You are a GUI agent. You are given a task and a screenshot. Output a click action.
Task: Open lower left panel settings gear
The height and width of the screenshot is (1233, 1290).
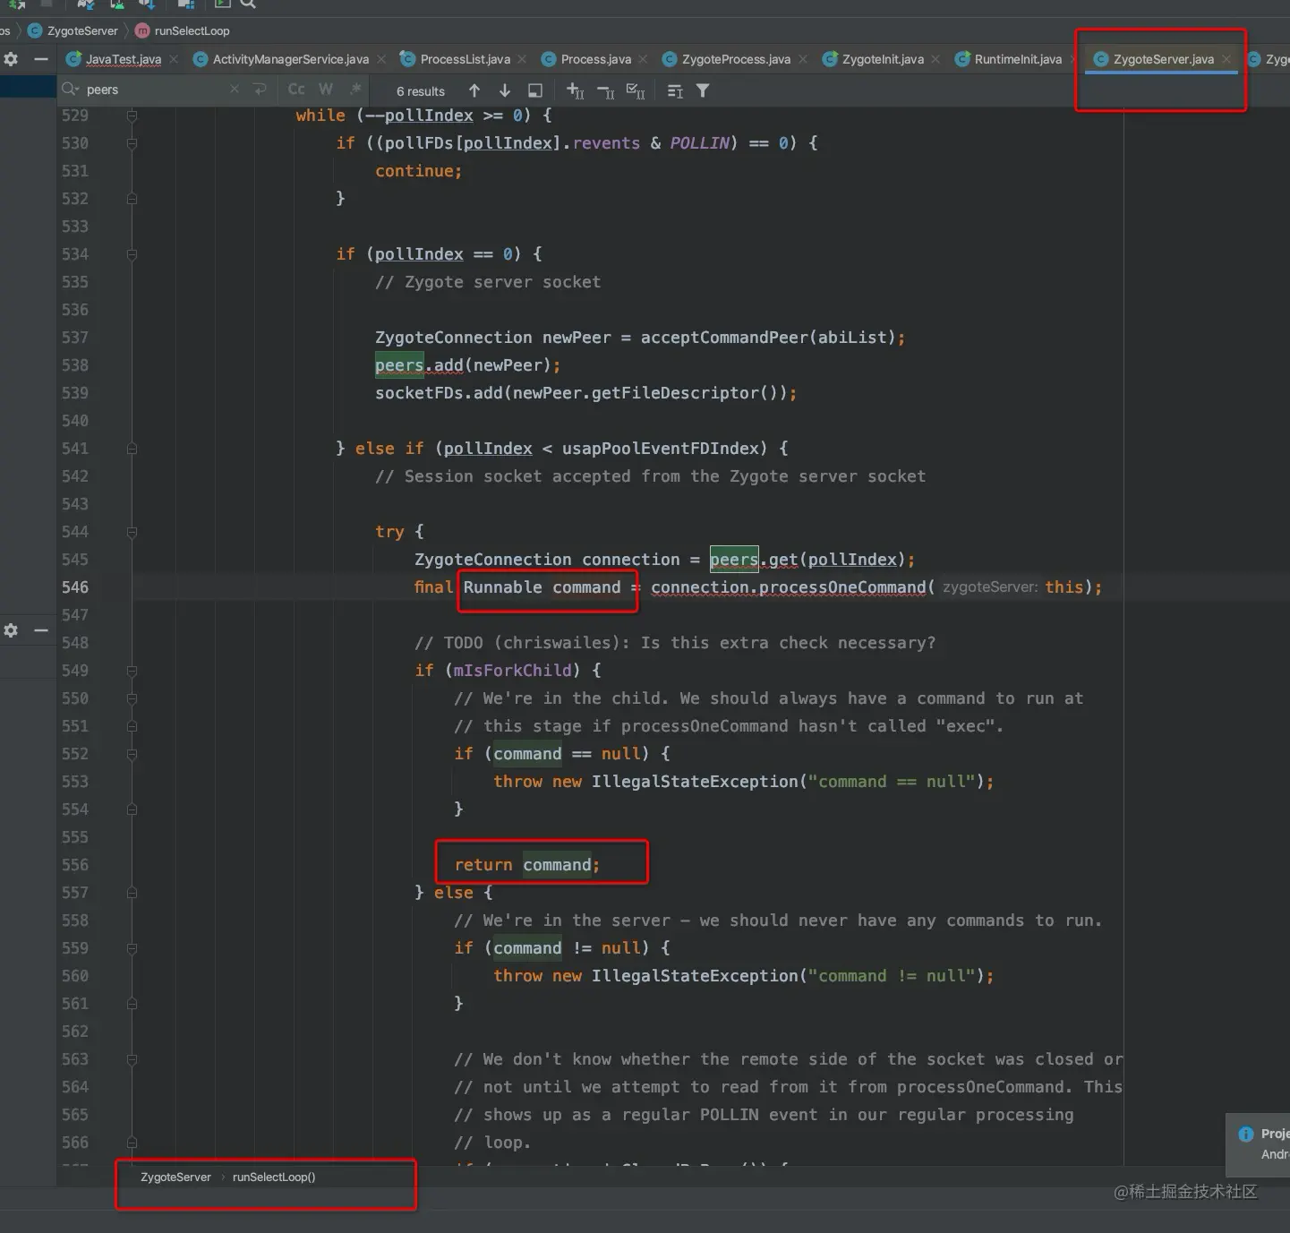coord(11,630)
